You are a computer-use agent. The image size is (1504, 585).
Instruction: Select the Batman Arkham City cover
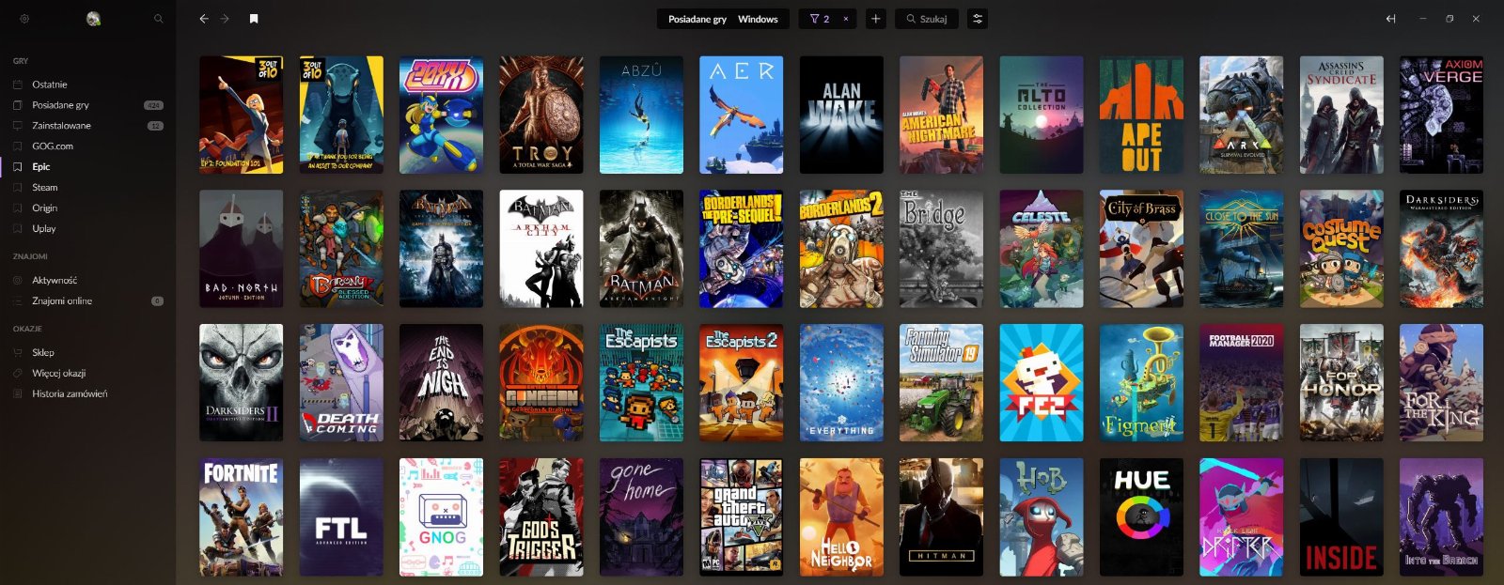pyautogui.click(x=541, y=249)
